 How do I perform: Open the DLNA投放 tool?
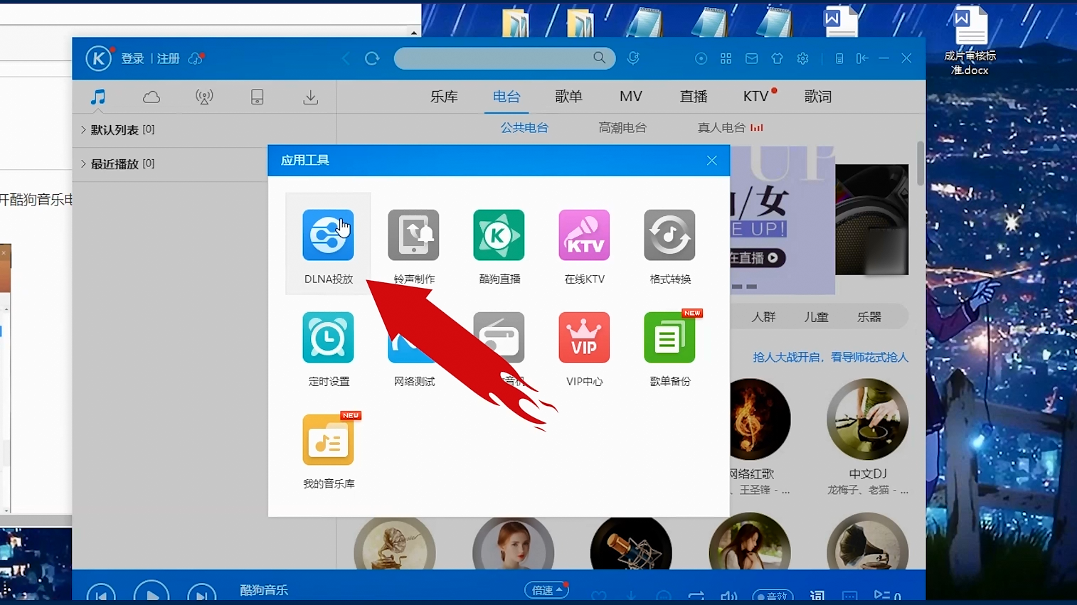(x=328, y=244)
